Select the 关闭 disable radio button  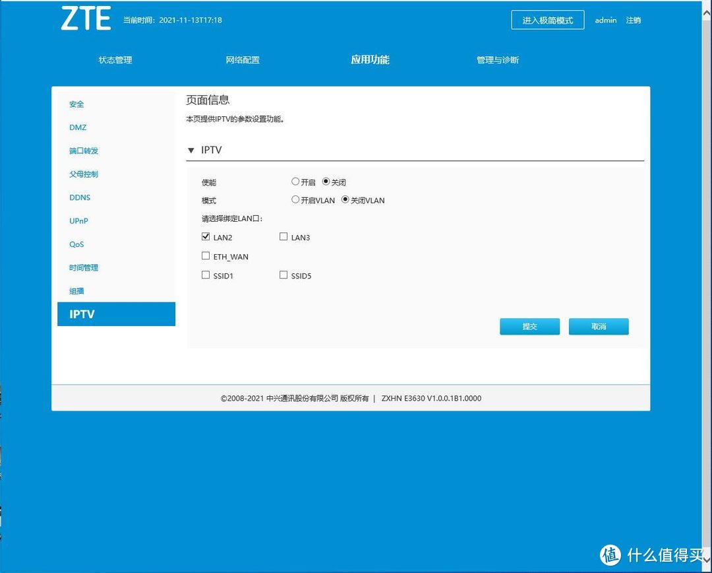coord(326,182)
